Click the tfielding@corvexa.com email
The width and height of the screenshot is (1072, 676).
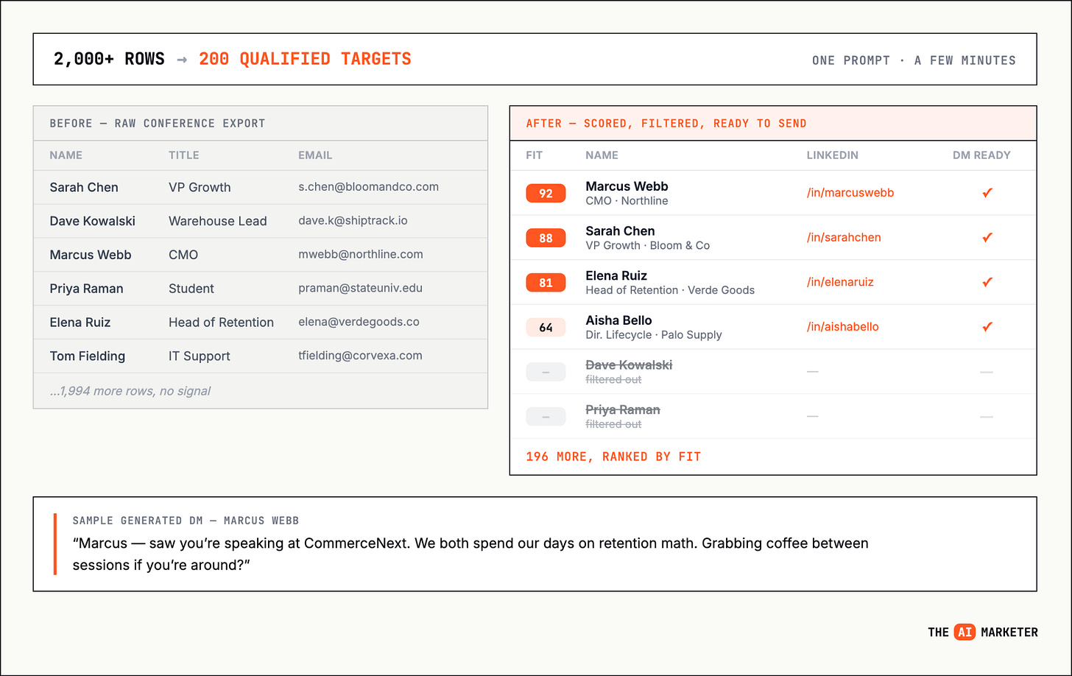click(361, 356)
